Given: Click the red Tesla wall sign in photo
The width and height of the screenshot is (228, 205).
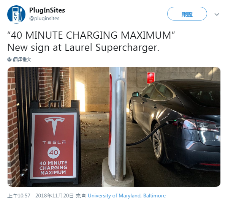Looking at the screenshot, I should pyautogui.click(x=150, y=78).
